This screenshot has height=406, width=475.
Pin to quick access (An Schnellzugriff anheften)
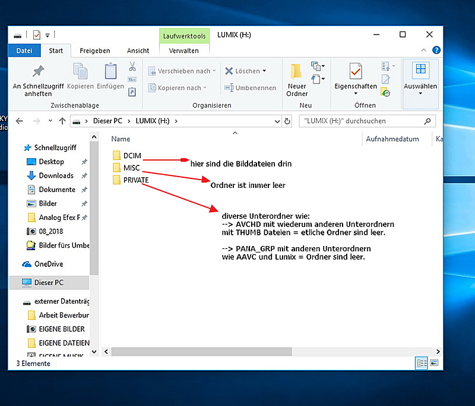pyautogui.click(x=38, y=81)
